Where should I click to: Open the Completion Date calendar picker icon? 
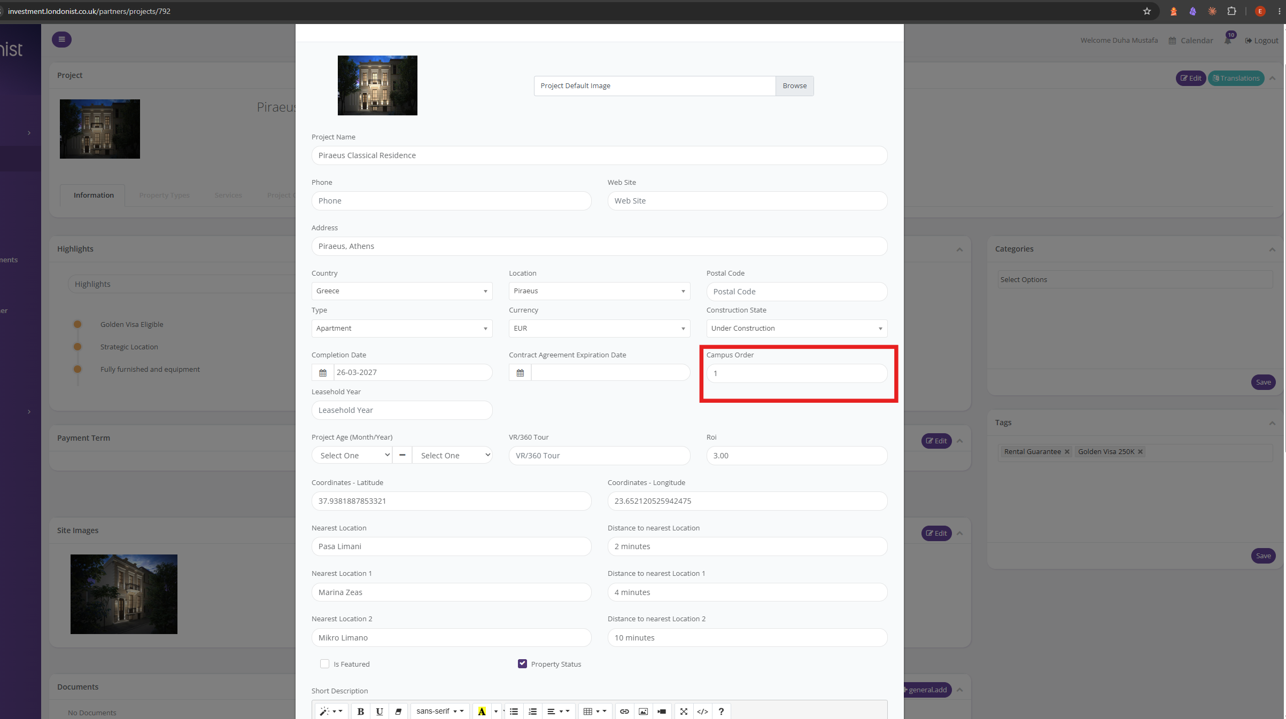click(323, 372)
